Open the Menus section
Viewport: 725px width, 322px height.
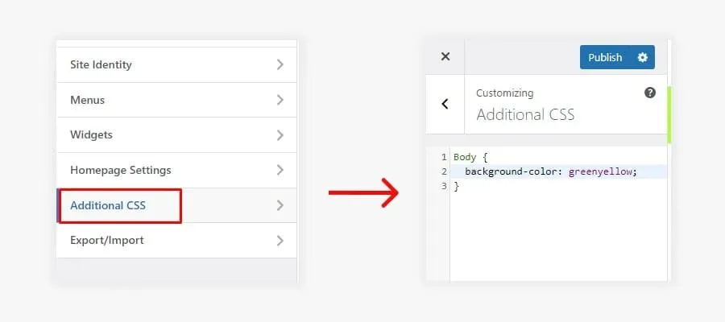click(x=176, y=100)
